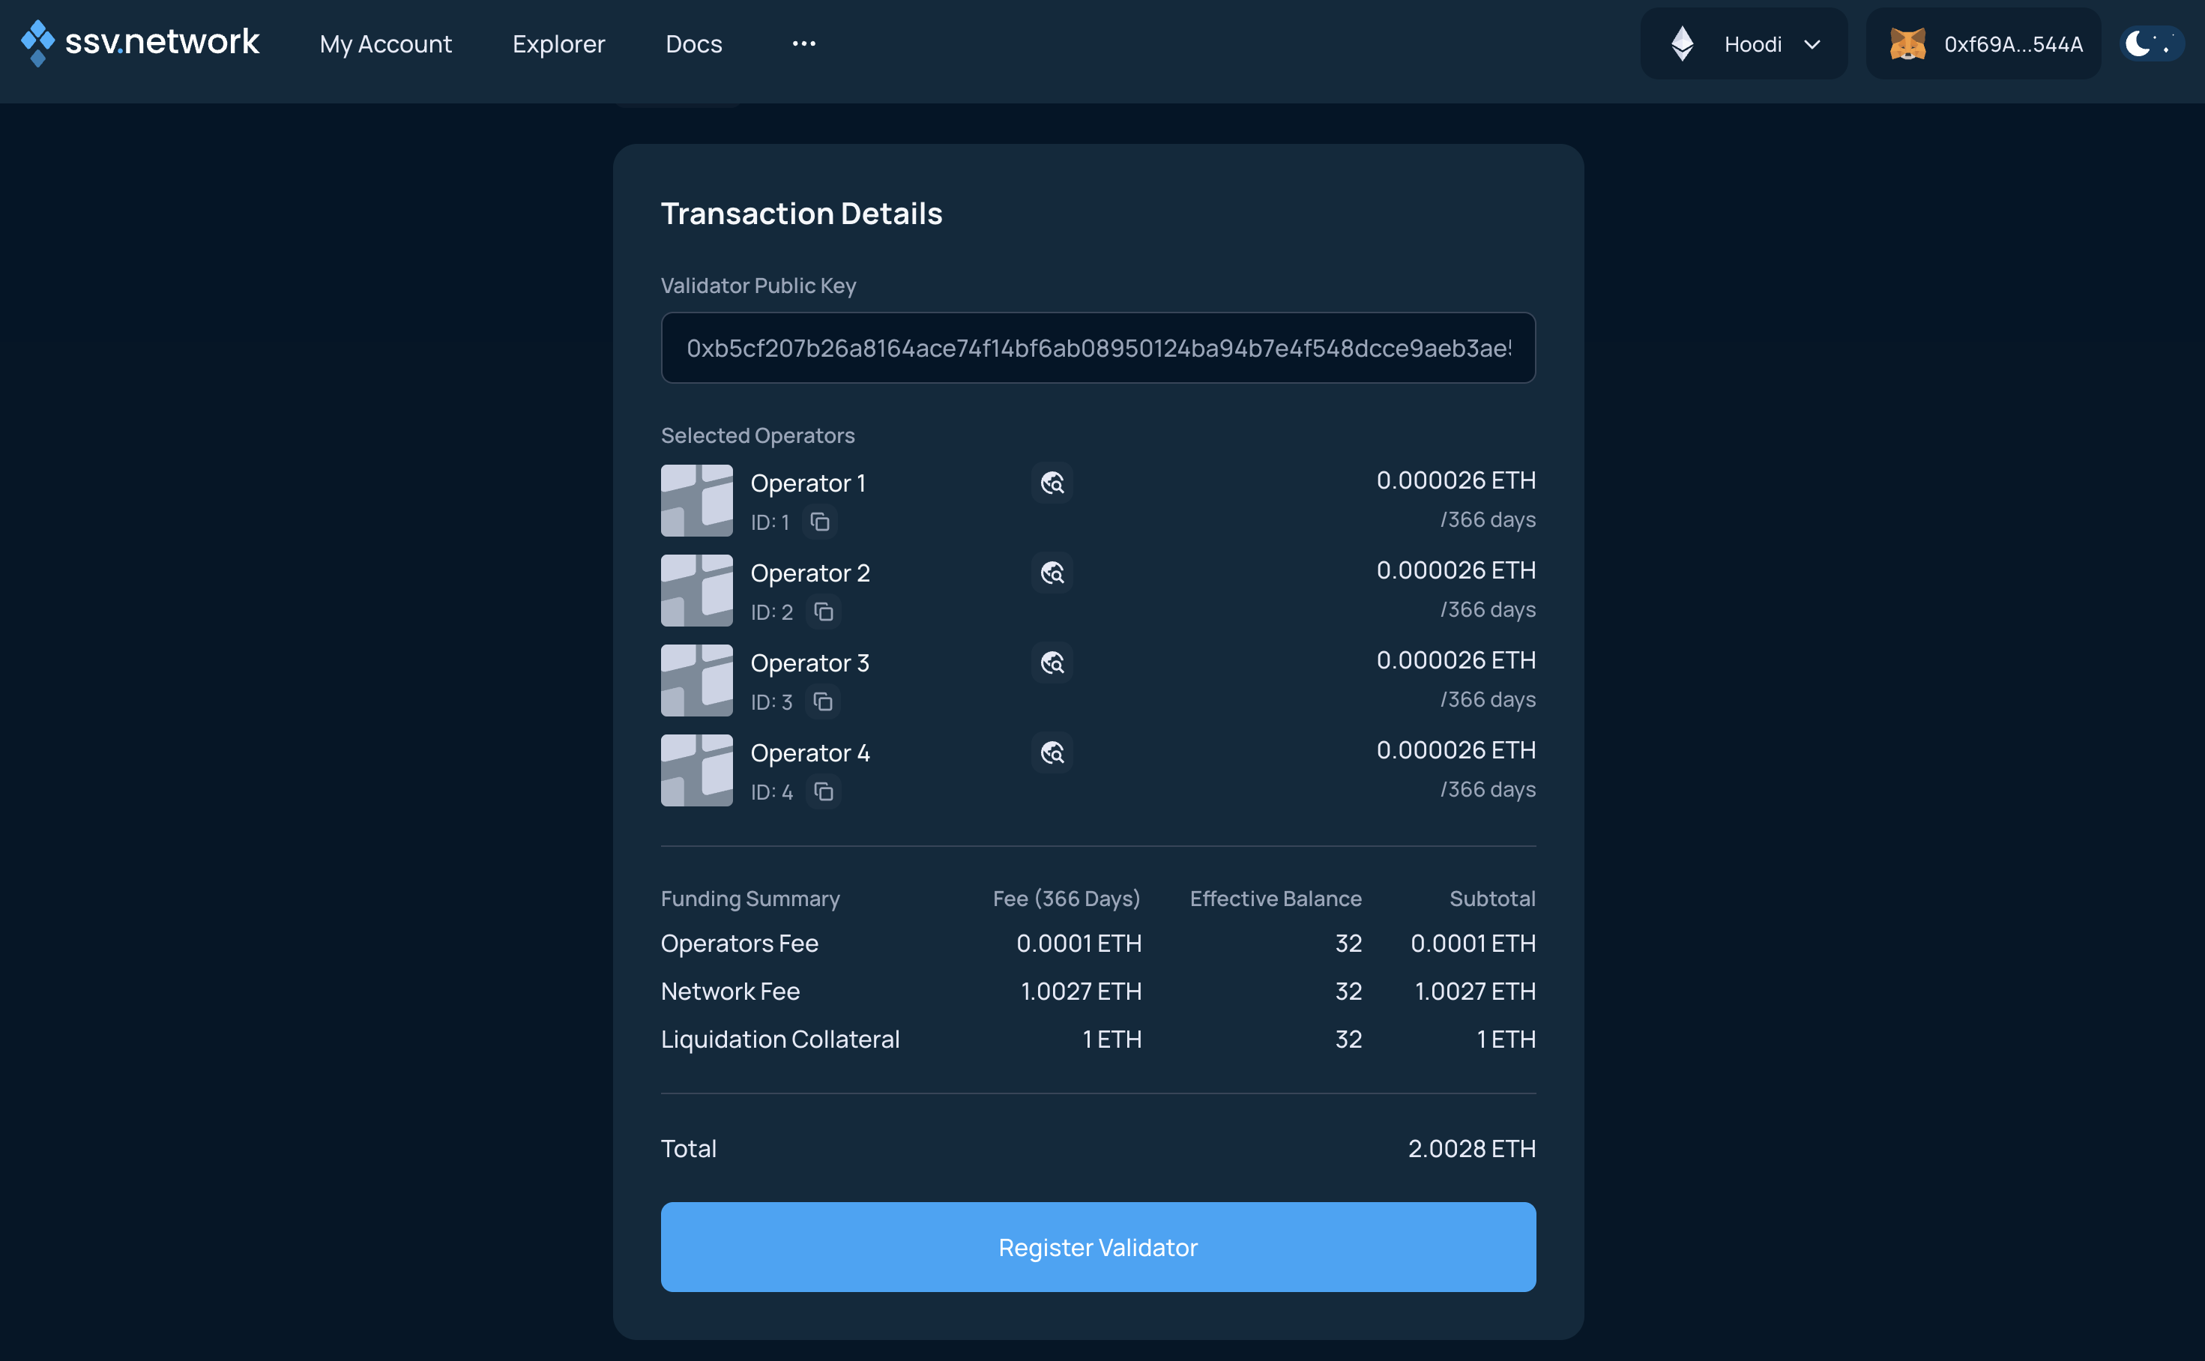Click the Ethereum icon in the network selector
The height and width of the screenshot is (1361, 2205).
[x=1683, y=43]
